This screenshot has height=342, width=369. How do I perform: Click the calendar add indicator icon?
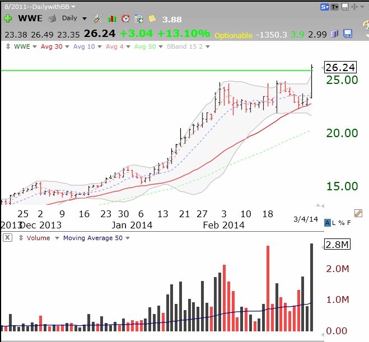point(139,18)
